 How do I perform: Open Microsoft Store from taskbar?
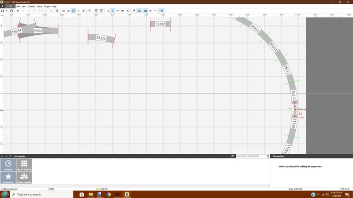[81, 194]
